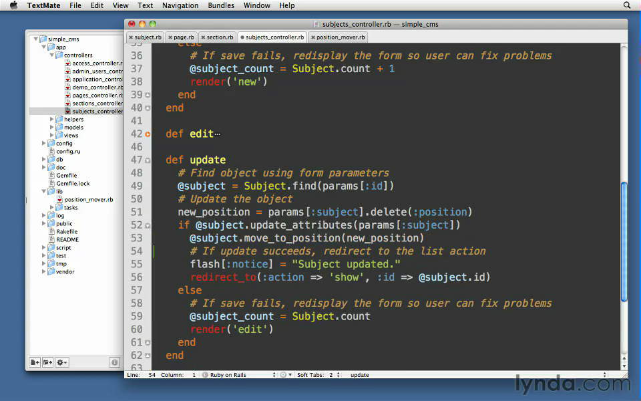Switch to the position_mover.rb tab

point(338,37)
